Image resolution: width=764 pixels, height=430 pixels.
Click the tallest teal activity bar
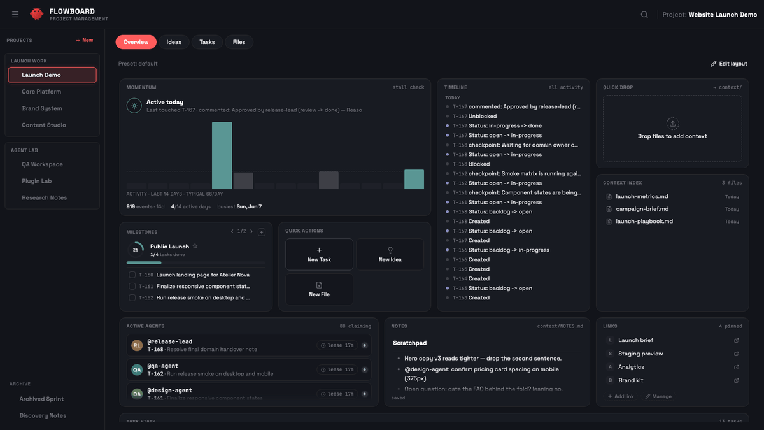[x=222, y=155]
